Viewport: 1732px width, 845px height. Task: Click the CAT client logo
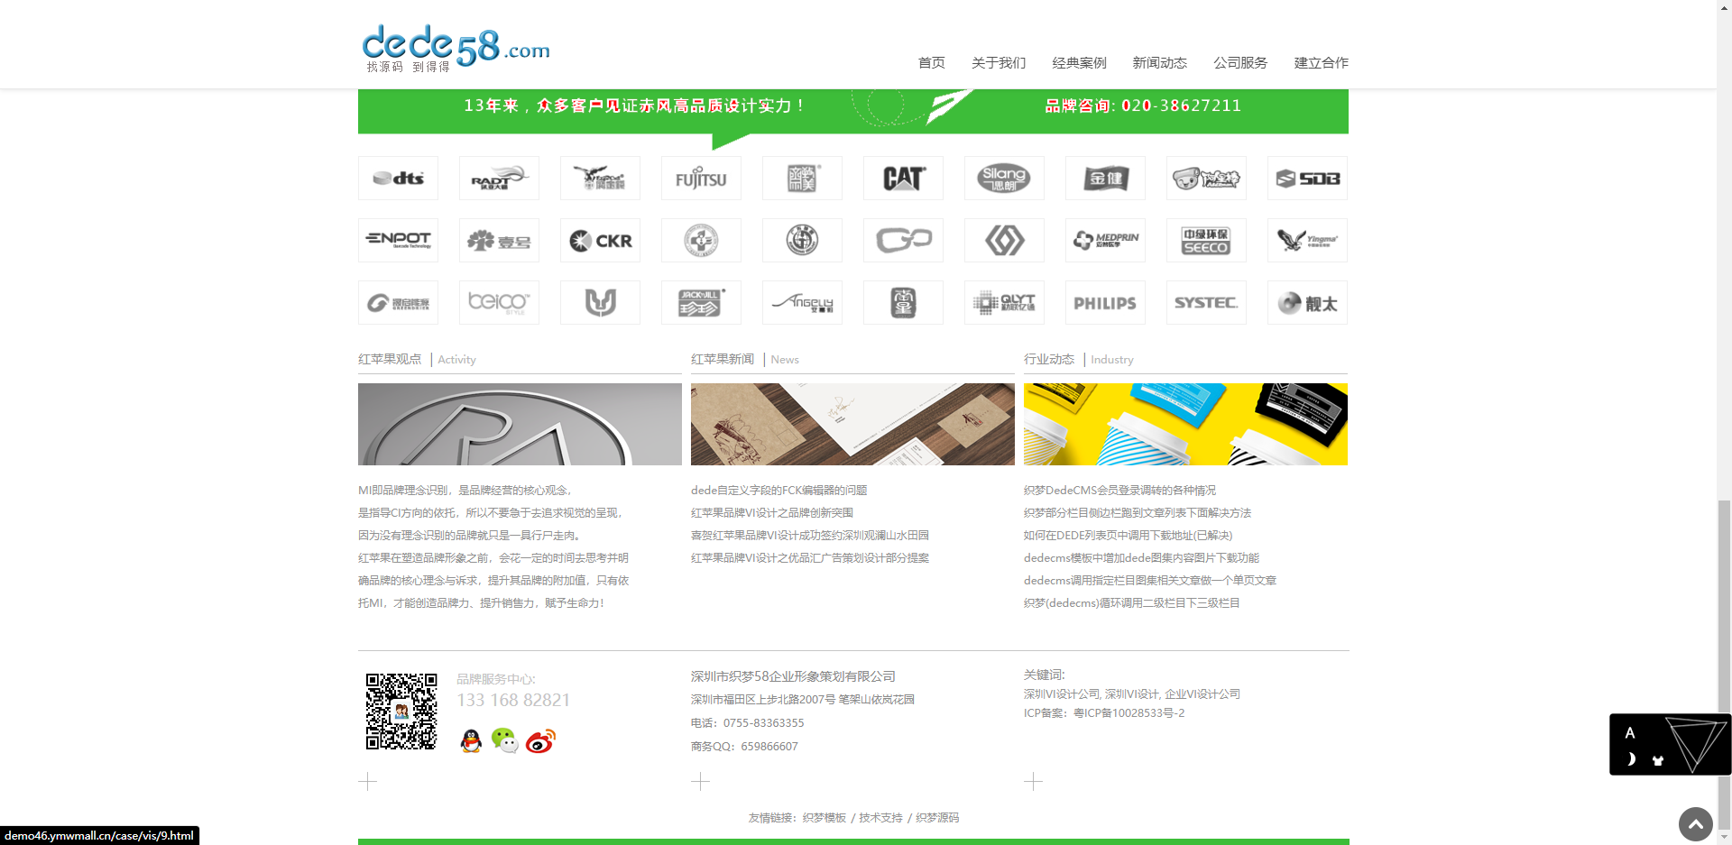point(903,179)
